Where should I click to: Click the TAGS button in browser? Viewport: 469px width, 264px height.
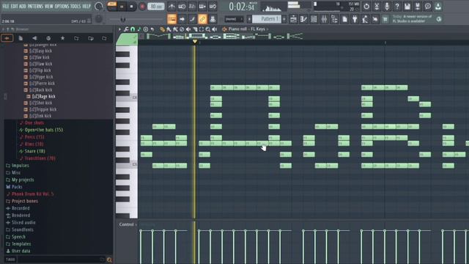pos(10,260)
